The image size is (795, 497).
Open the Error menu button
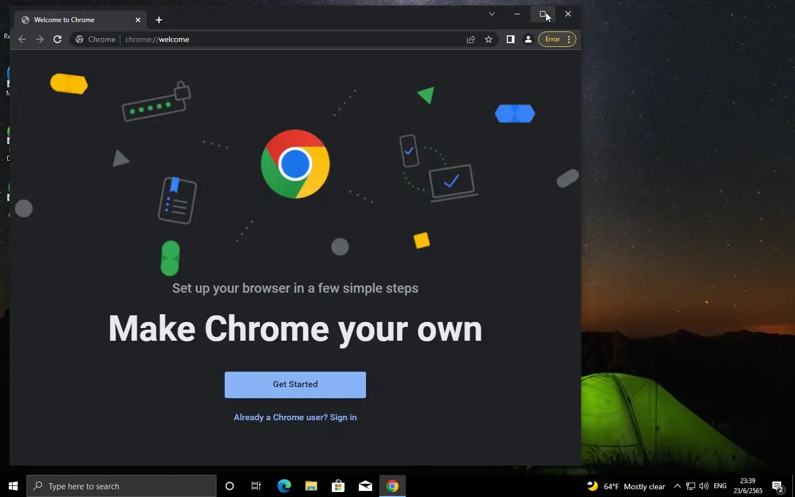tap(557, 39)
